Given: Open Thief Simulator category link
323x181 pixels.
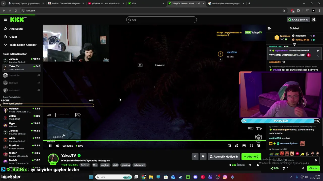Looking at the screenshot, I should point(70,165).
